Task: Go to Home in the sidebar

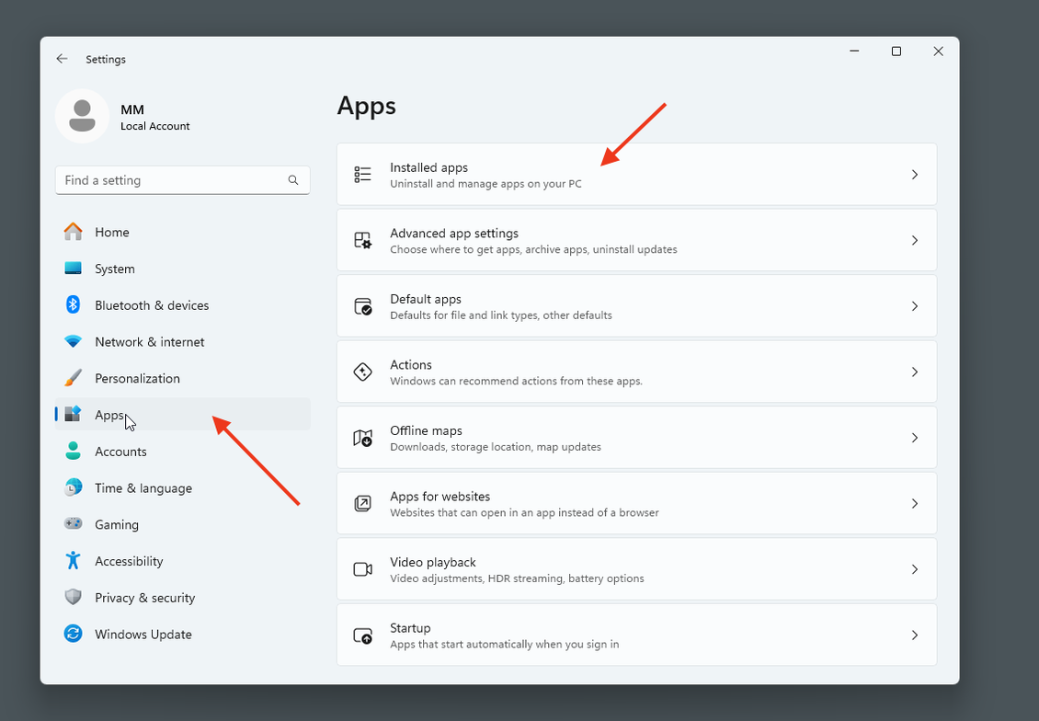Action: pyautogui.click(x=182, y=232)
